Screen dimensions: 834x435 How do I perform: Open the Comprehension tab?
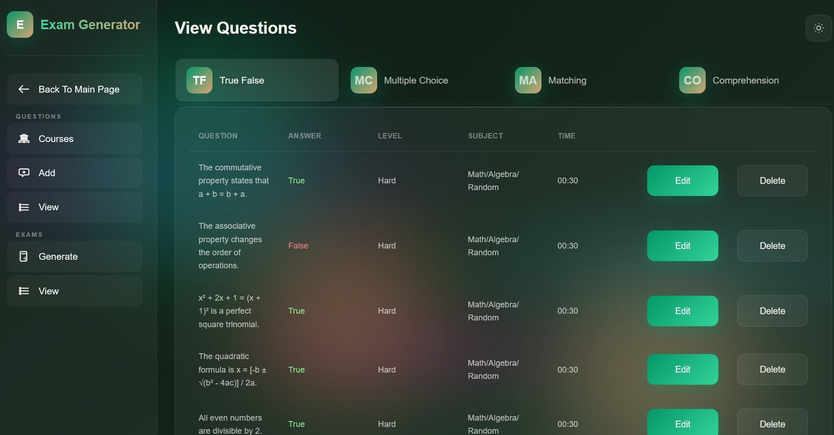[x=750, y=80]
